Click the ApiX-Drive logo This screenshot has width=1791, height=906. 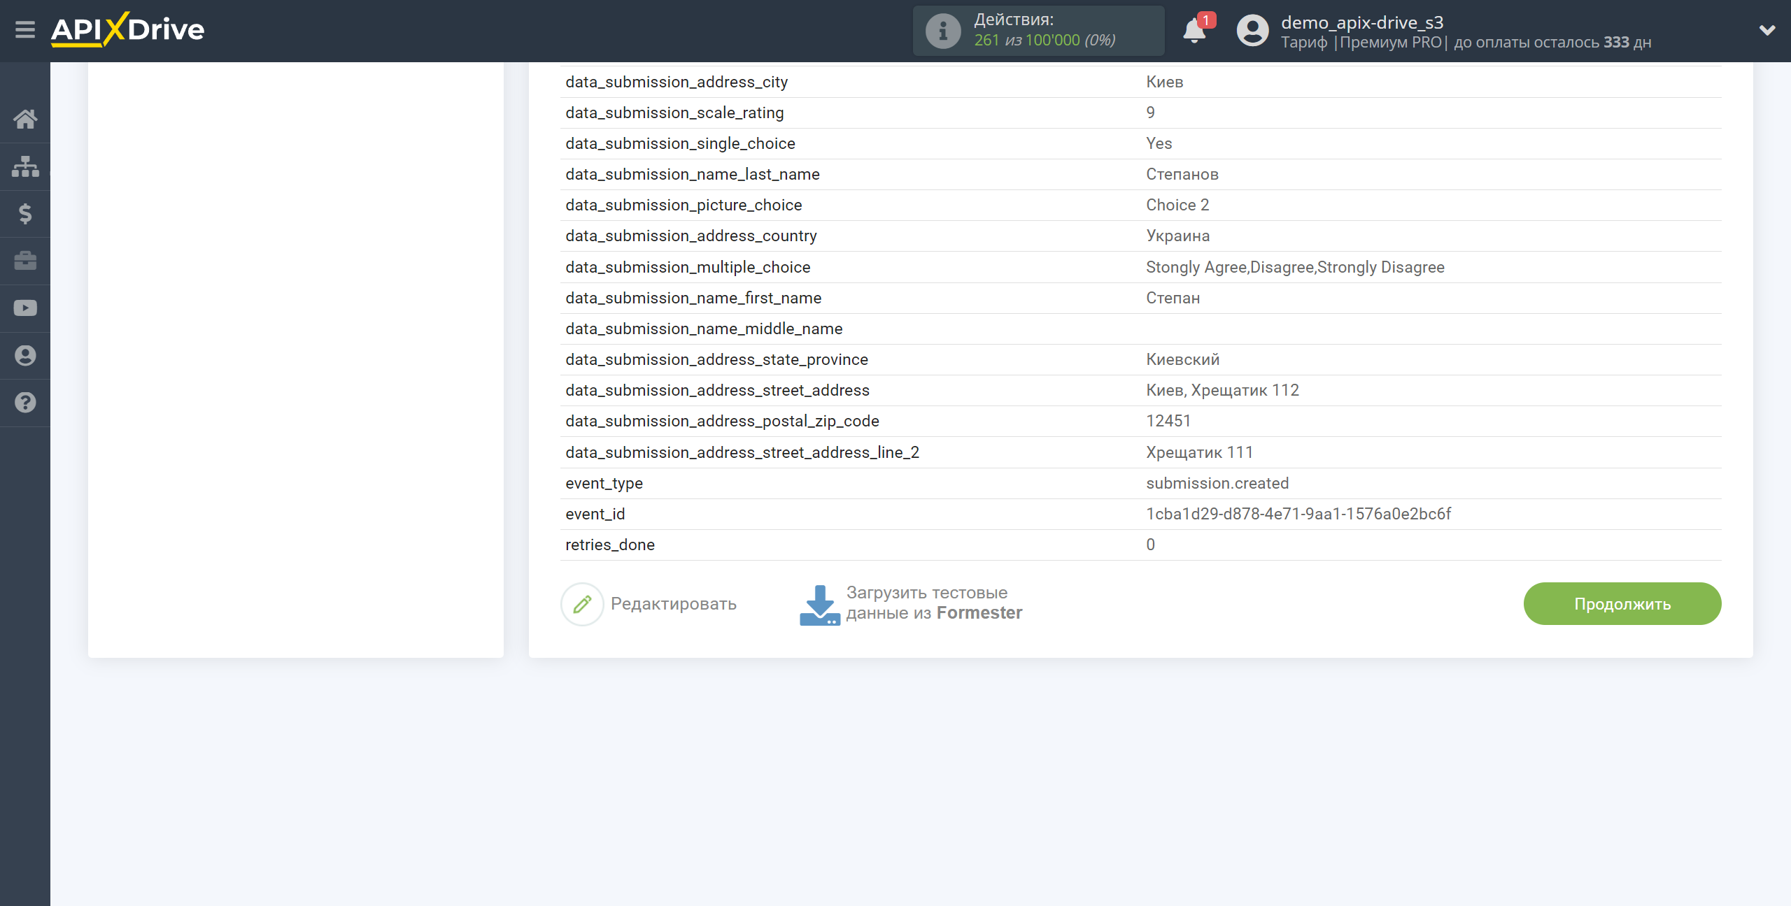pyautogui.click(x=127, y=30)
